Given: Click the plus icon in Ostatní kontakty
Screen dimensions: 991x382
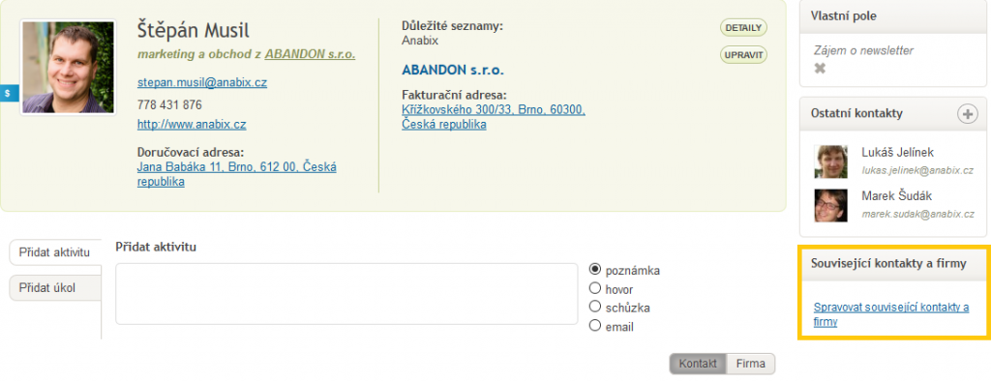Looking at the screenshot, I should click(x=967, y=114).
